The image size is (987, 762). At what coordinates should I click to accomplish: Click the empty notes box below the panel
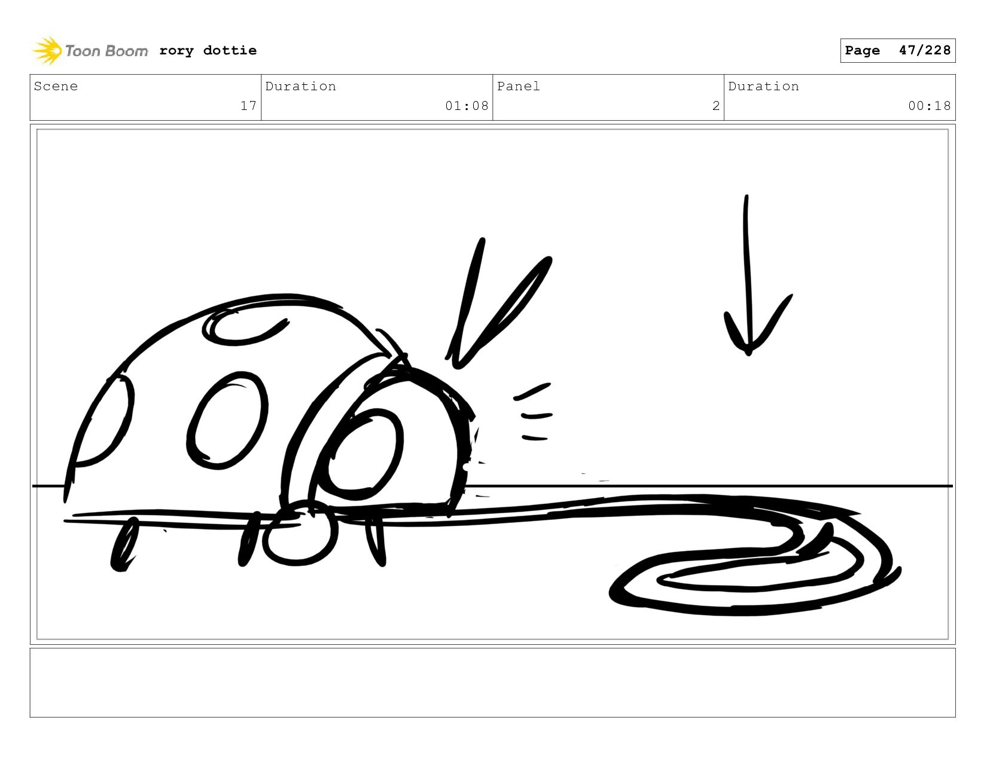[x=492, y=683]
